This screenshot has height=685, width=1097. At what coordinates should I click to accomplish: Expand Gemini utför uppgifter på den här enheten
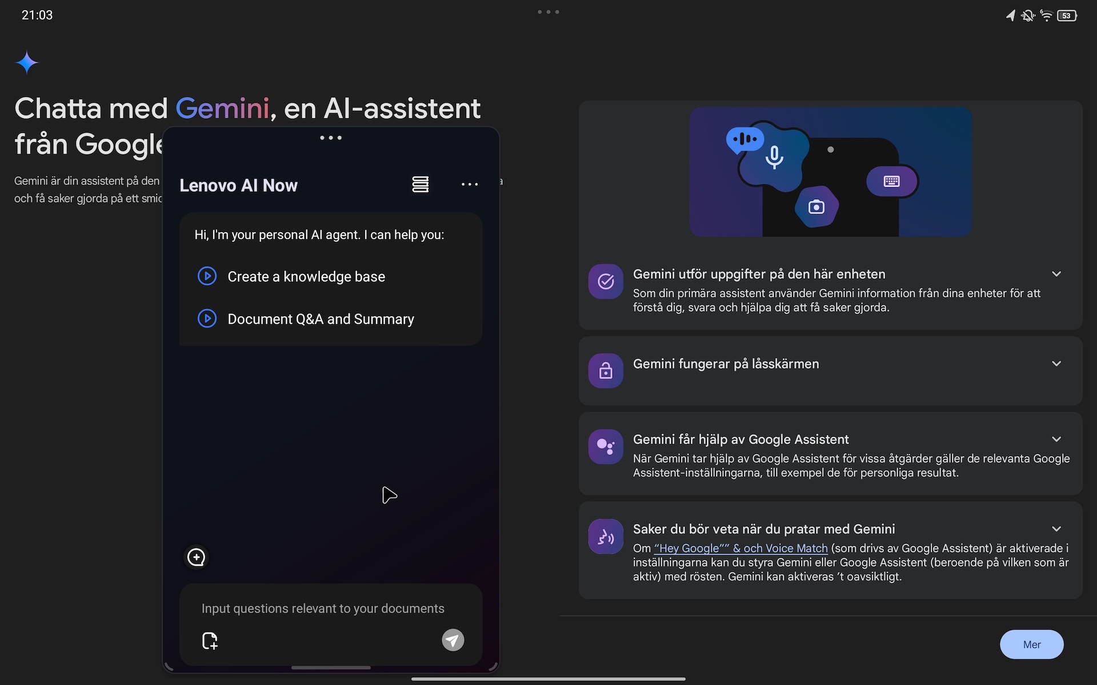pyautogui.click(x=1056, y=274)
